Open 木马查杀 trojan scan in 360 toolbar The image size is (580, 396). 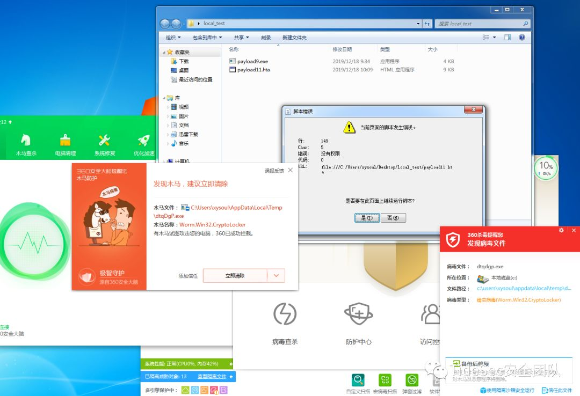pyautogui.click(x=26, y=144)
